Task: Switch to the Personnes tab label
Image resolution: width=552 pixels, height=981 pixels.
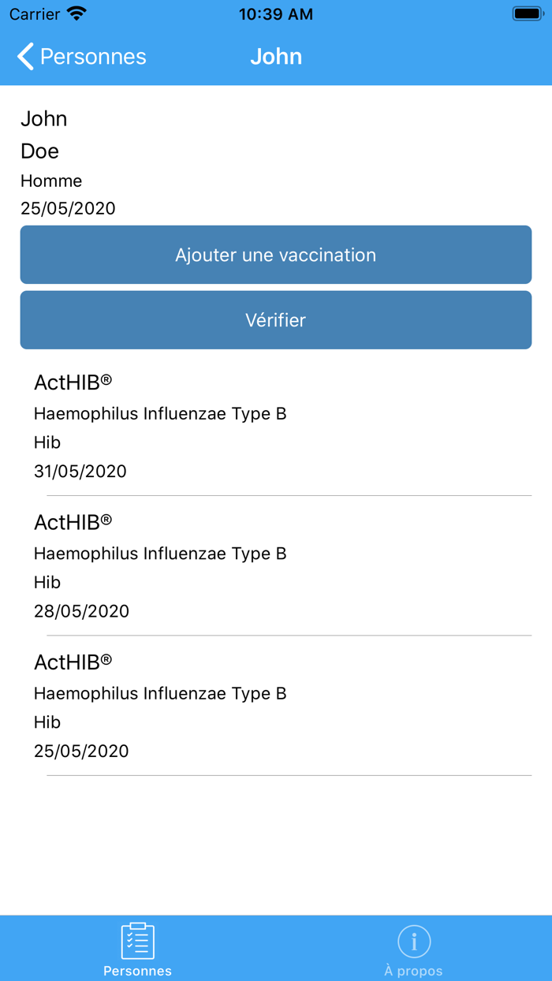Action: [138, 971]
